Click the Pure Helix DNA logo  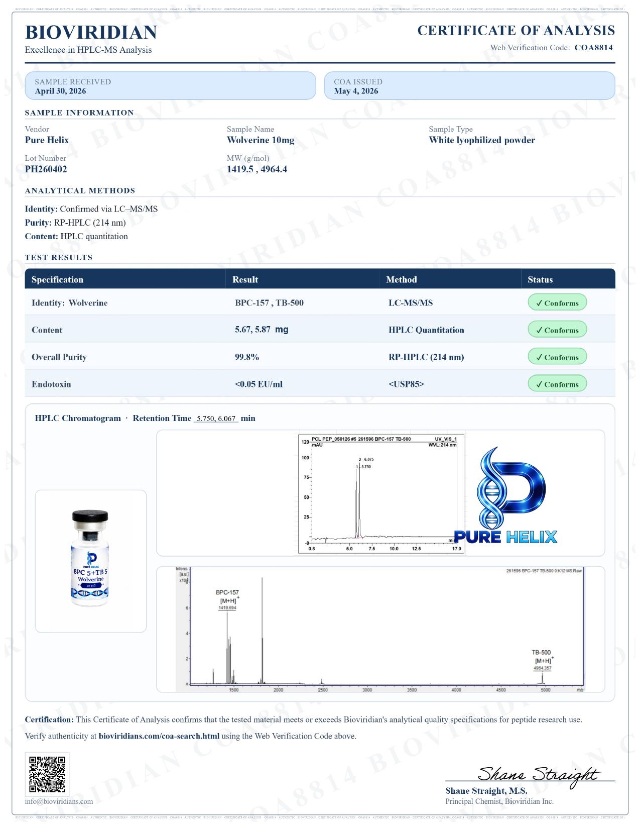coord(506,495)
